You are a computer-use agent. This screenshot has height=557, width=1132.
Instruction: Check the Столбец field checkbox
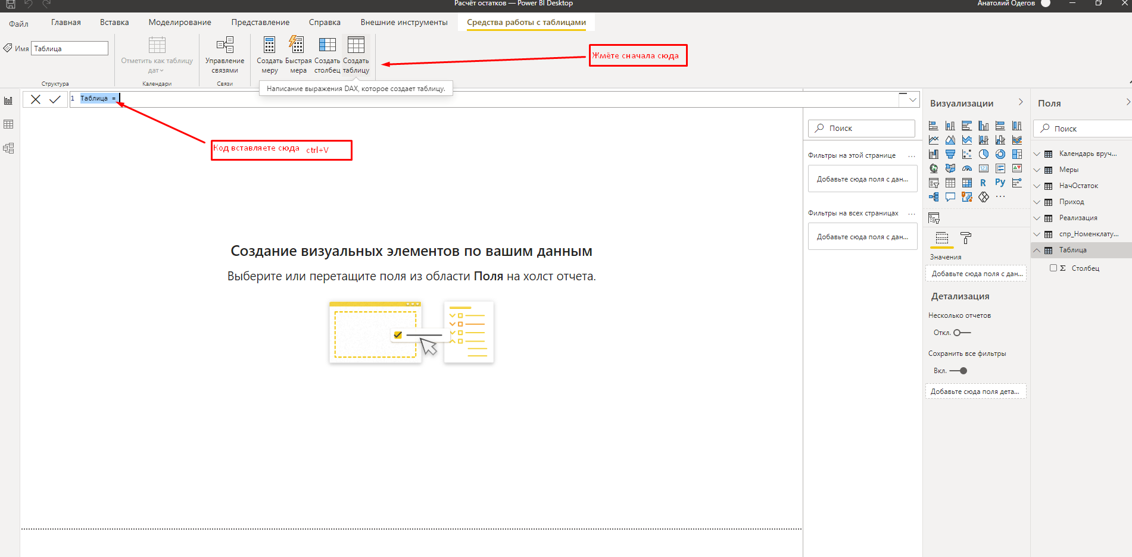coord(1053,268)
